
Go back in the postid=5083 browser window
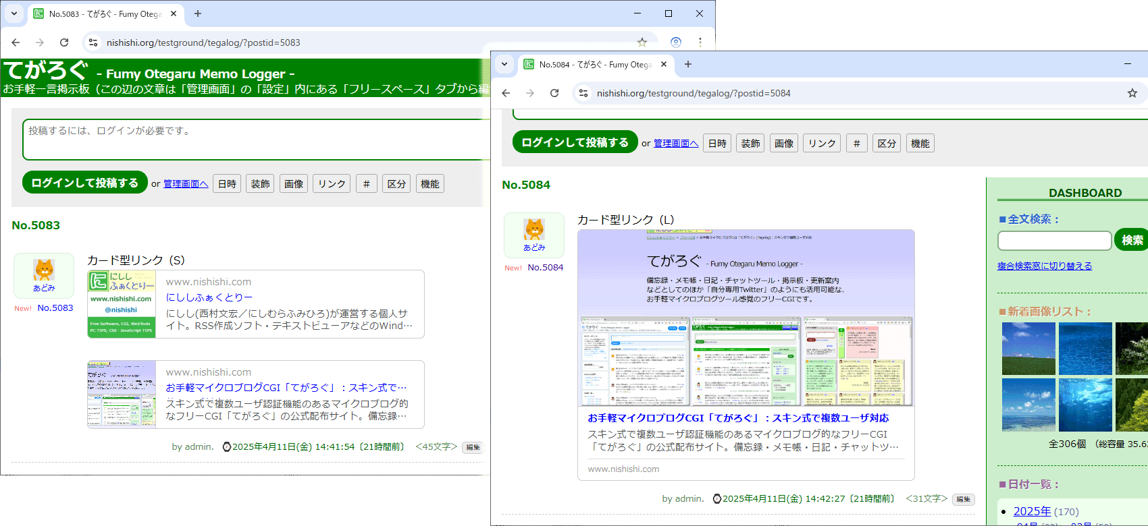pos(16,42)
